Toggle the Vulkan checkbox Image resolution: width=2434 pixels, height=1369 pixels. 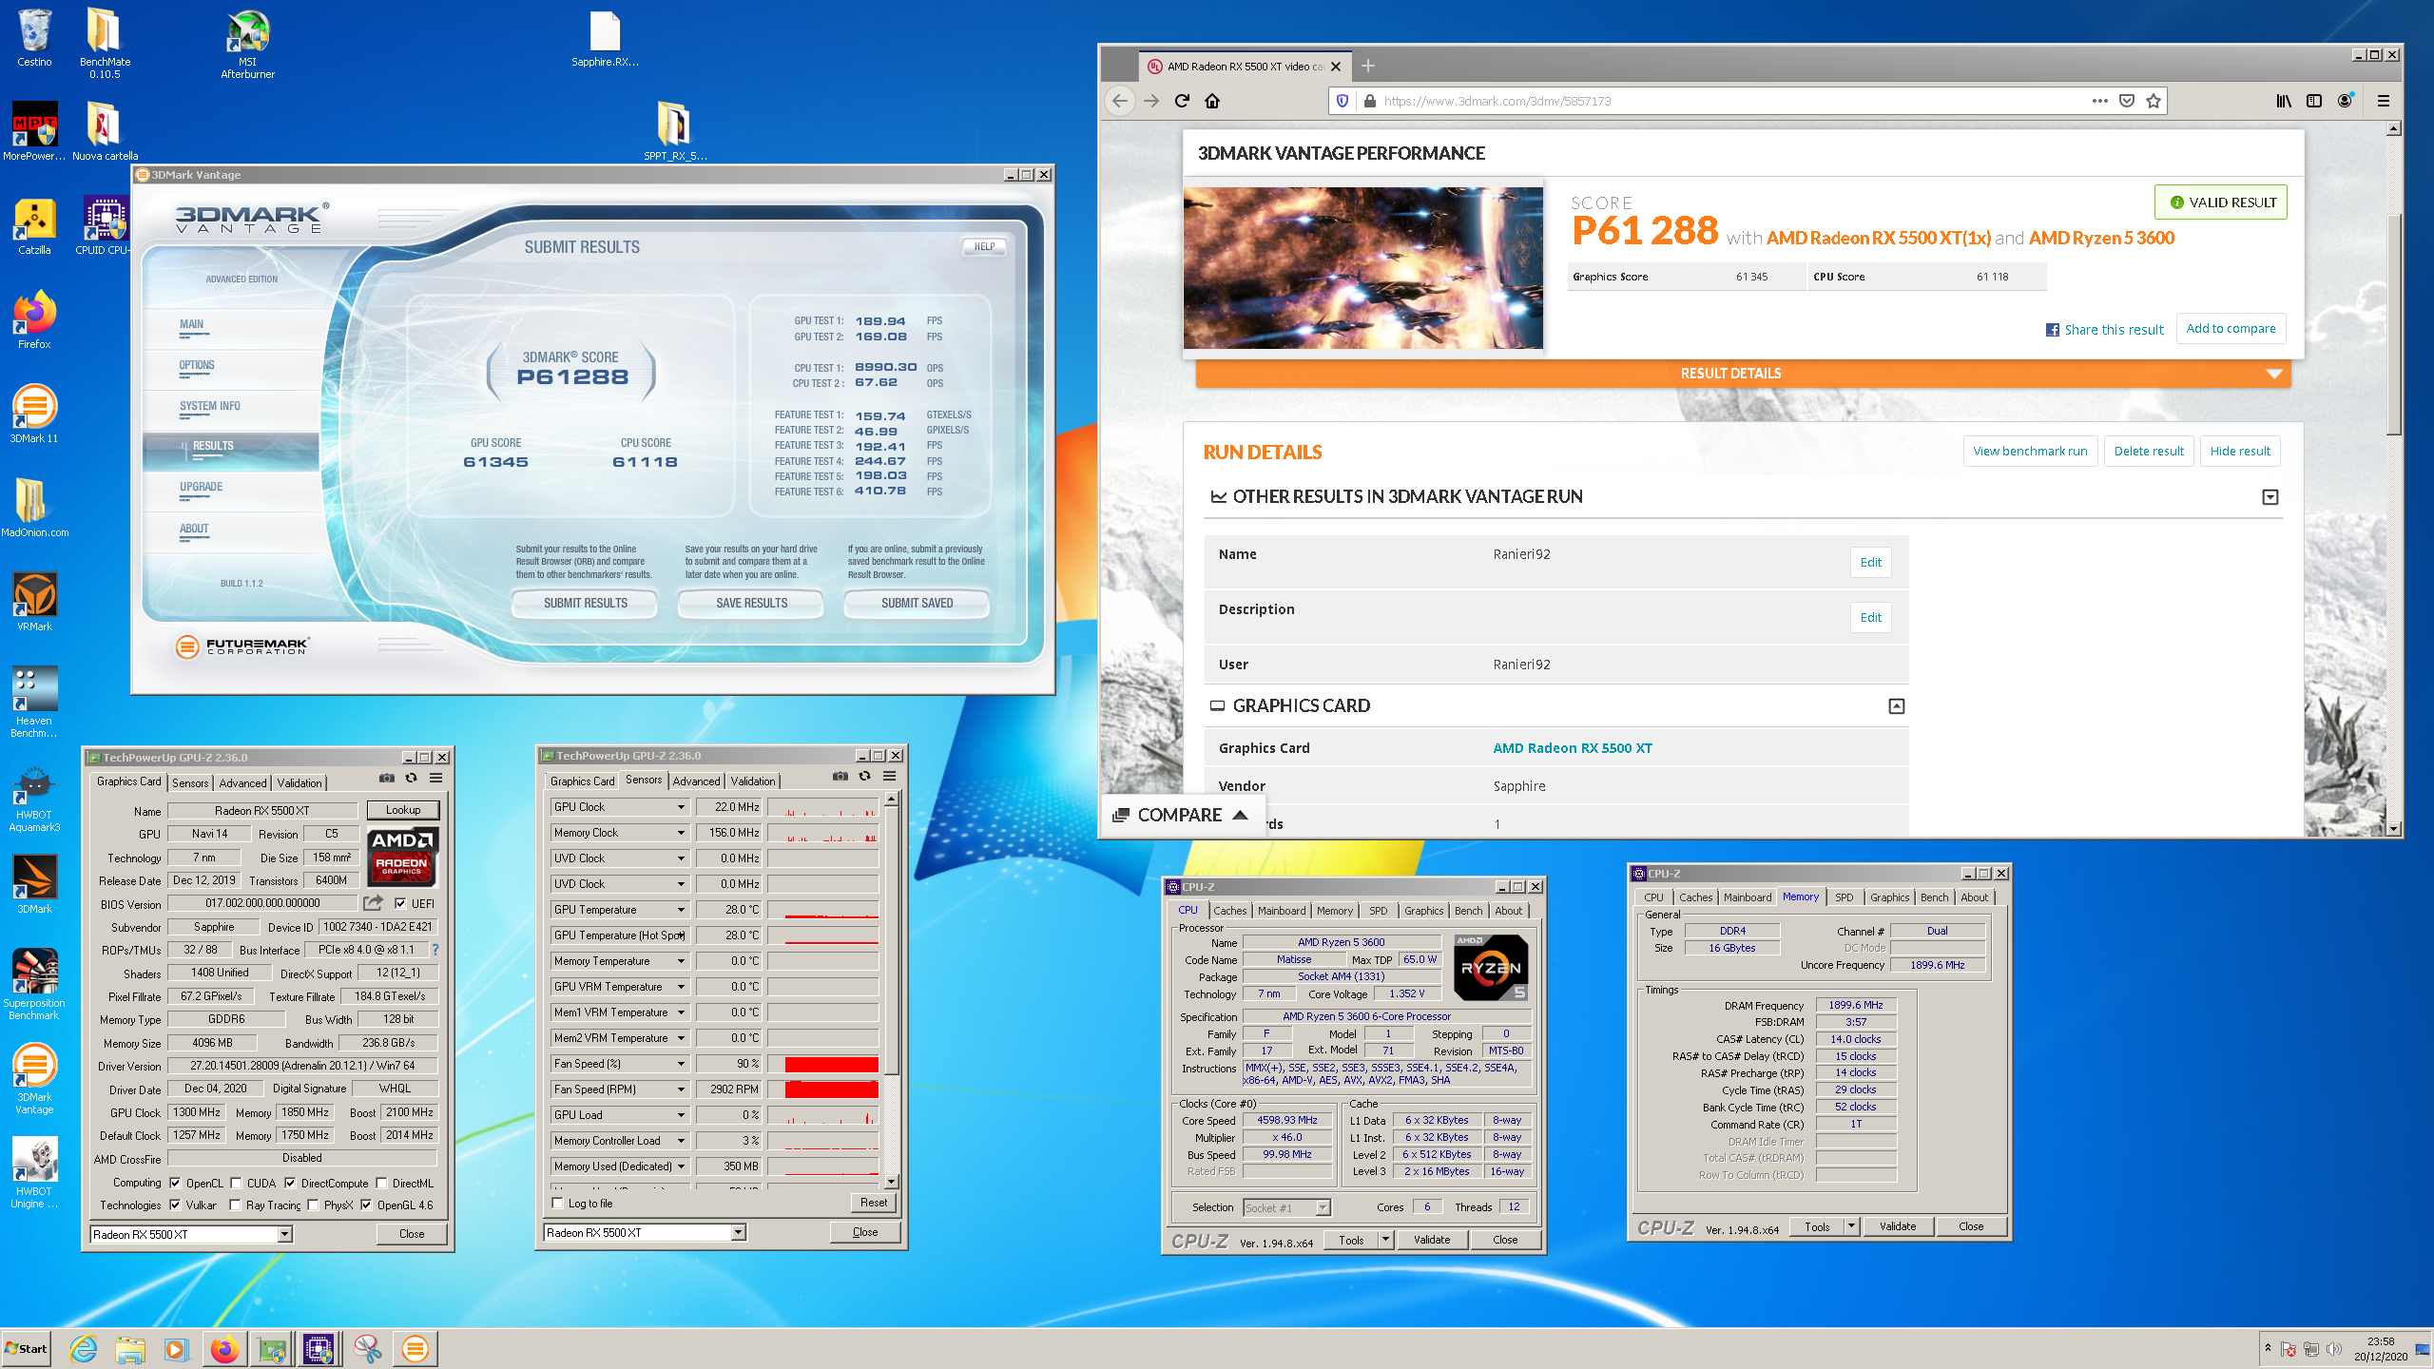(x=175, y=1205)
